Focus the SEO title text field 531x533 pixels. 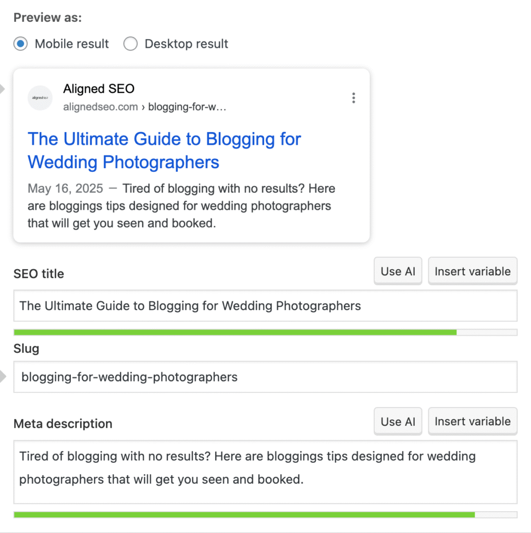[265, 306]
